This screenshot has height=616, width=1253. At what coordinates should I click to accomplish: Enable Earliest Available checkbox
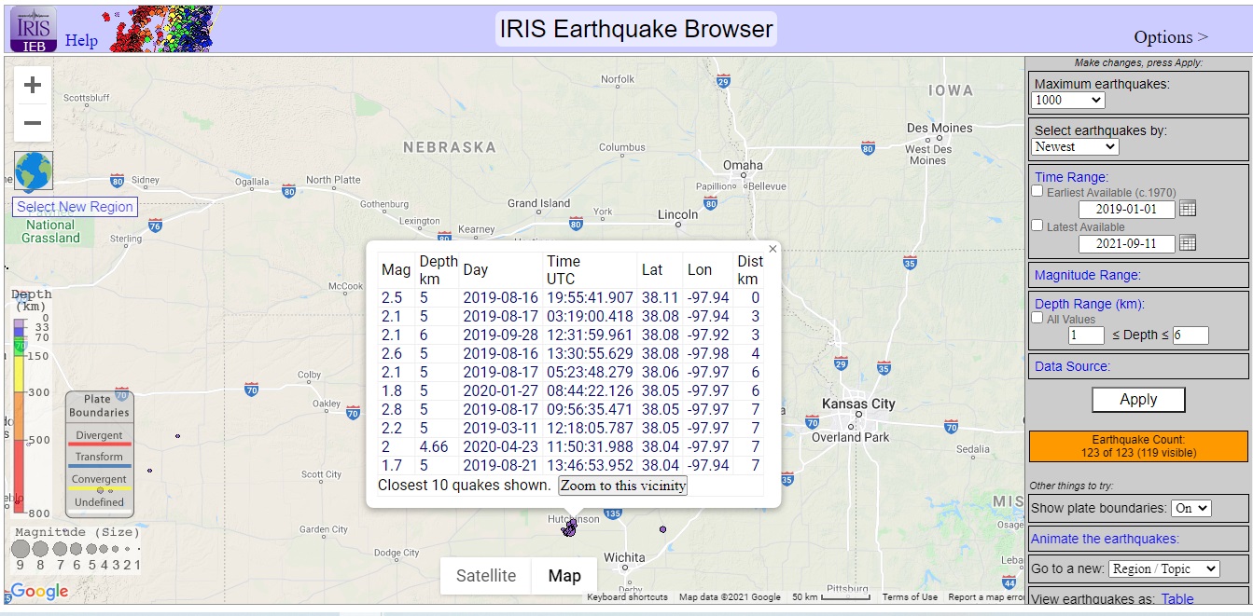coord(1037,191)
